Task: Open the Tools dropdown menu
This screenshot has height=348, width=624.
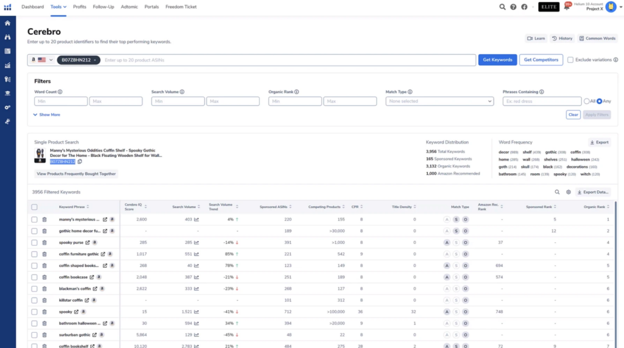Action: [x=58, y=7]
